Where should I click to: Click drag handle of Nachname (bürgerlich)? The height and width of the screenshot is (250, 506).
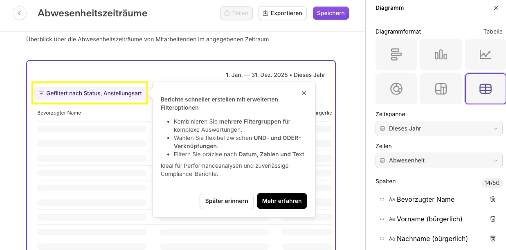coord(382,239)
